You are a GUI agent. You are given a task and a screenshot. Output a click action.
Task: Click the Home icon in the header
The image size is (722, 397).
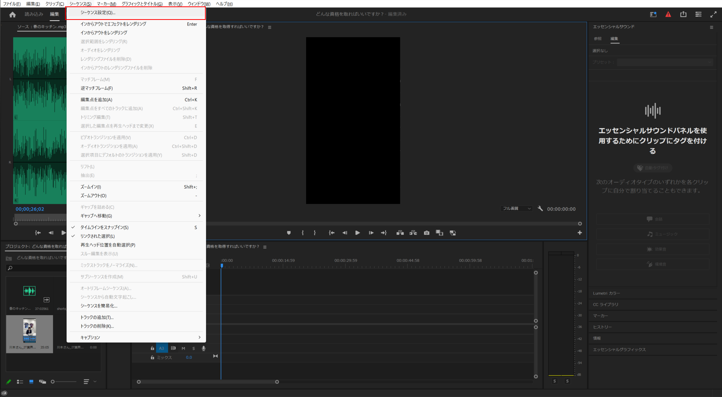pyautogui.click(x=12, y=14)
